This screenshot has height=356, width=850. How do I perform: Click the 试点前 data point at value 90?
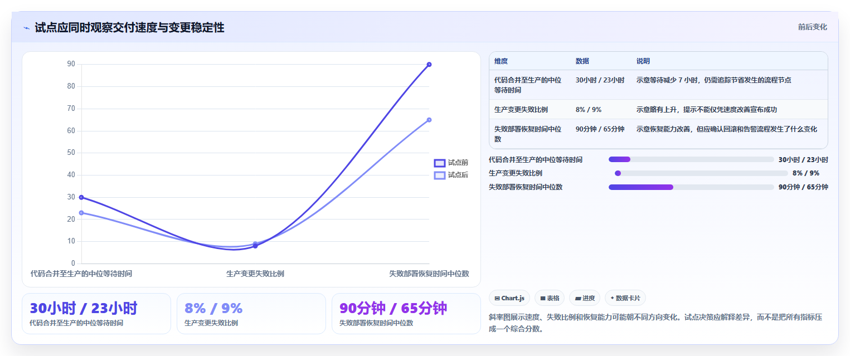[x=429, y=65]
